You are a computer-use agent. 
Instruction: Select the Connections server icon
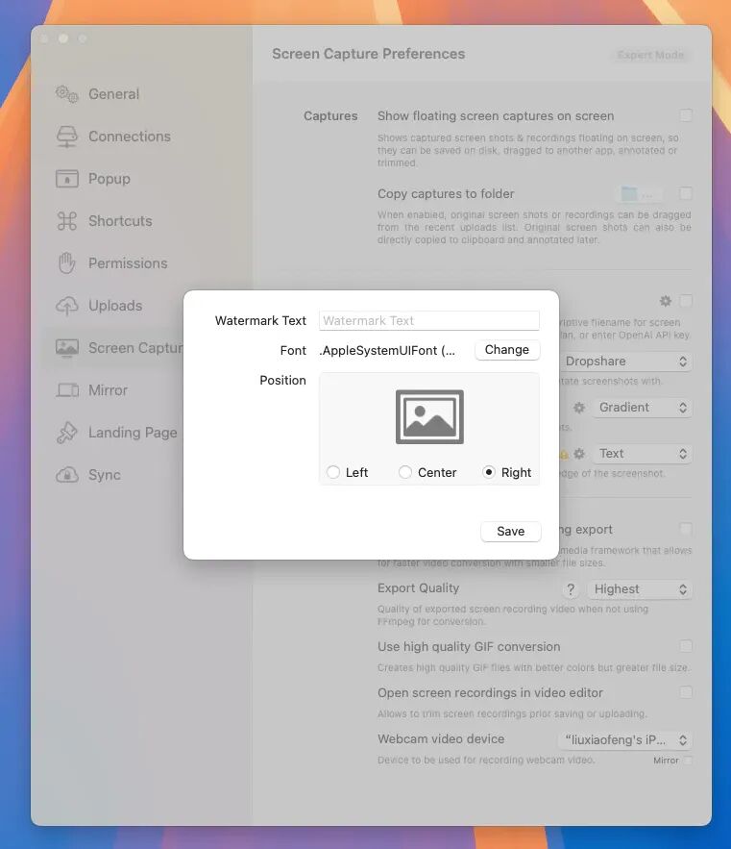tap(67, 137)
